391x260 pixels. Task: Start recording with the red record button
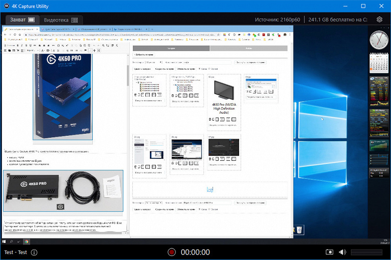[171, 252]
